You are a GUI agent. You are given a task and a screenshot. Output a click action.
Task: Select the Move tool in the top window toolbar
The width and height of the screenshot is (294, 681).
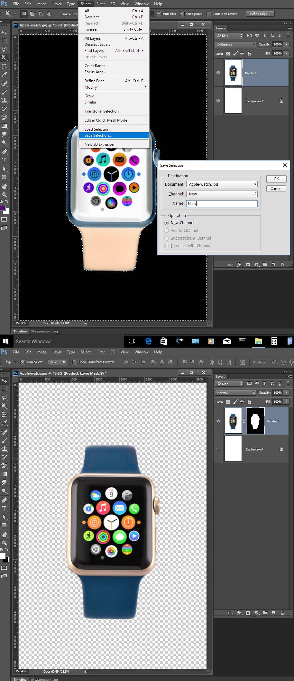[4, 32]
